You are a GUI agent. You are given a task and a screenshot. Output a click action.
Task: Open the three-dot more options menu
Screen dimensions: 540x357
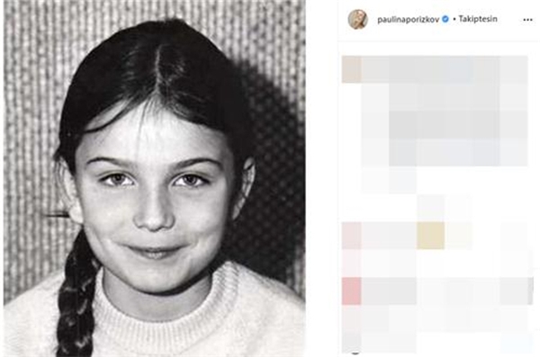[x=527, y=20]
